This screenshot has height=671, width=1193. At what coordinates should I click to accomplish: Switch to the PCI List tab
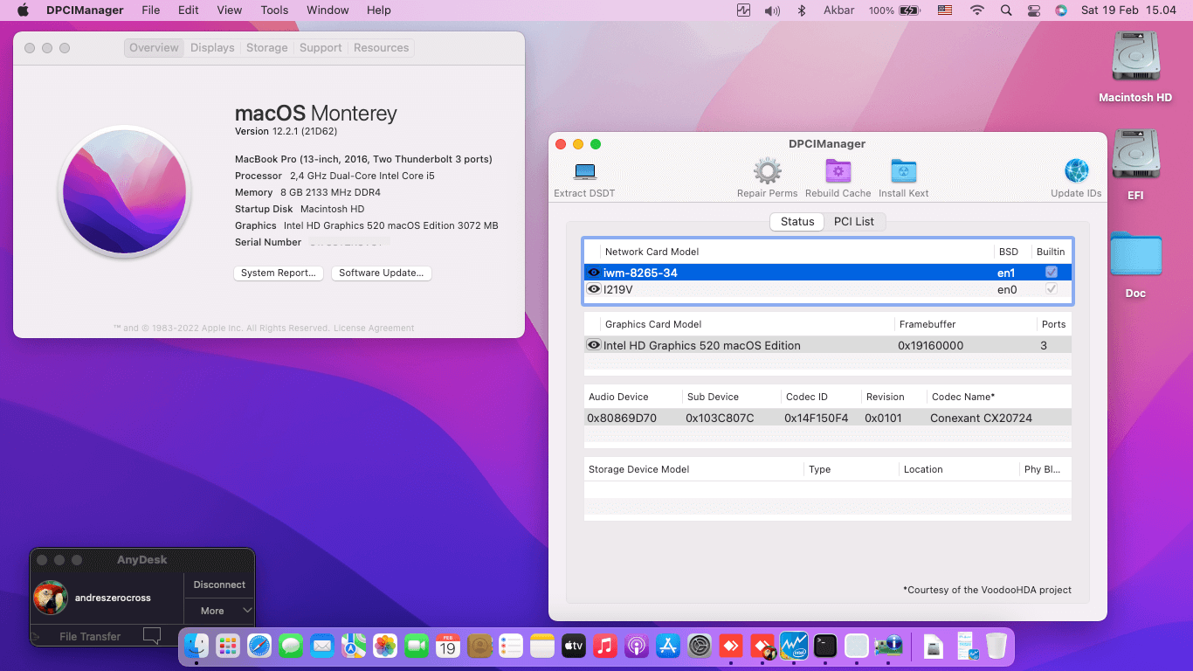[853, 222]
